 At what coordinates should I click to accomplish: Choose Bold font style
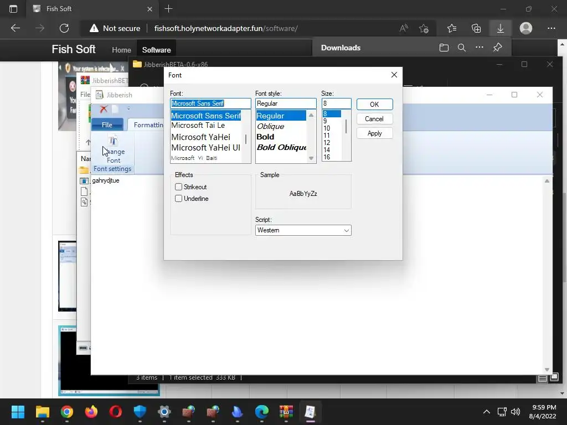click(265, 137)
